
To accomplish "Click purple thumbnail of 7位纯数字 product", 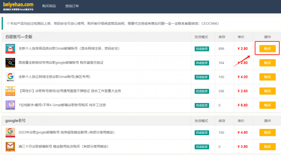I will (10, 105).
